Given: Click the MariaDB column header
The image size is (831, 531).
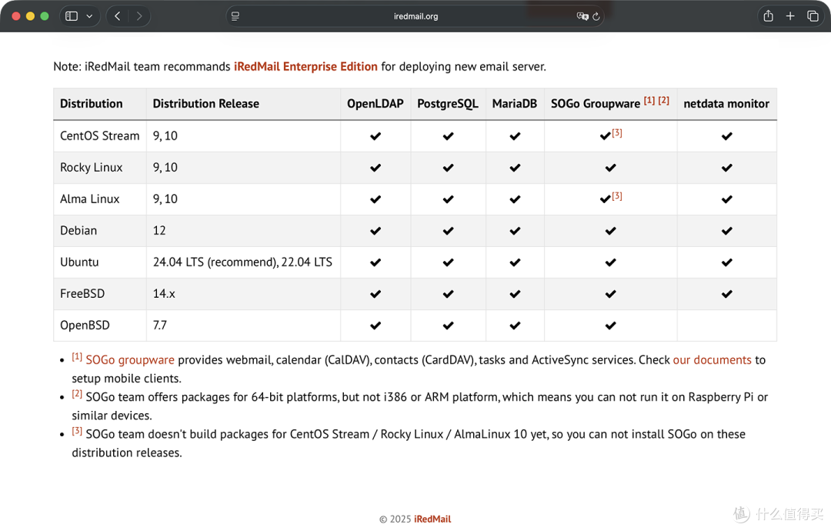Looking at the screenshot, I should [x=515, y=104].
